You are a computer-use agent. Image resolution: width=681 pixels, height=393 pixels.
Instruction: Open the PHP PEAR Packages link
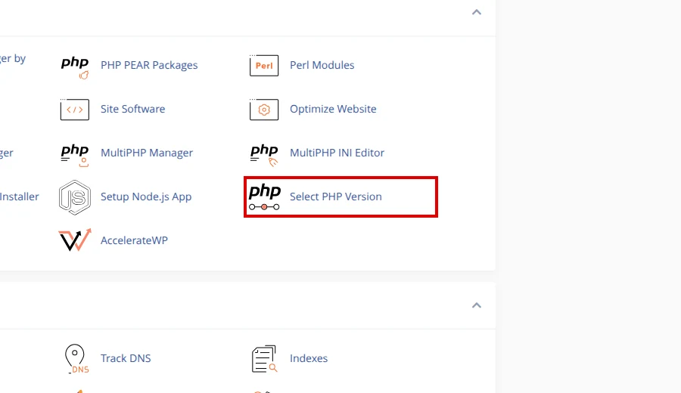point(149,65)
